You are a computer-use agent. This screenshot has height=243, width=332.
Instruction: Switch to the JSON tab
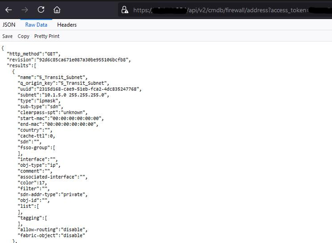click(x=9, y=25)
